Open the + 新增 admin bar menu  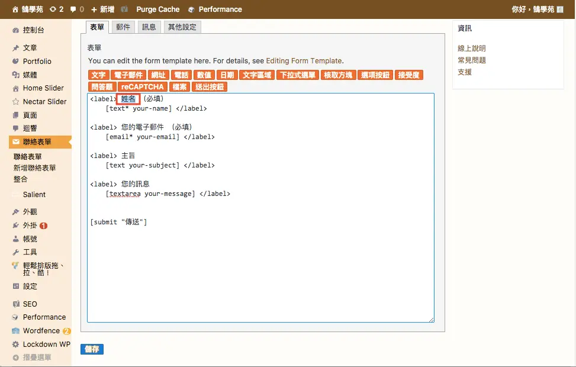[102, 9]
